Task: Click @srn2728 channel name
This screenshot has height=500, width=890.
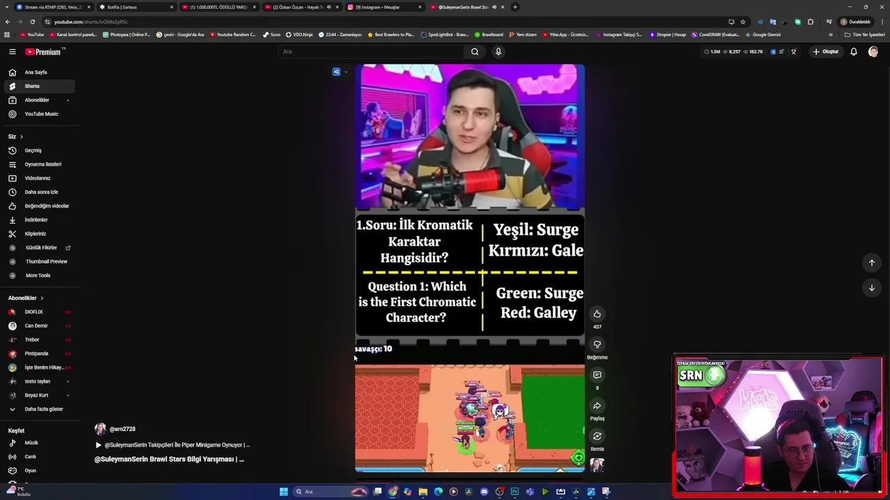Action: pyautogui.click(x=122, y=429)
